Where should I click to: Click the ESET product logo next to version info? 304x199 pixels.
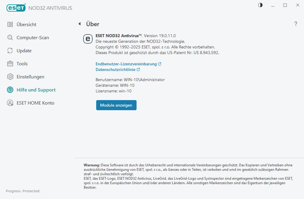point(88,39)
